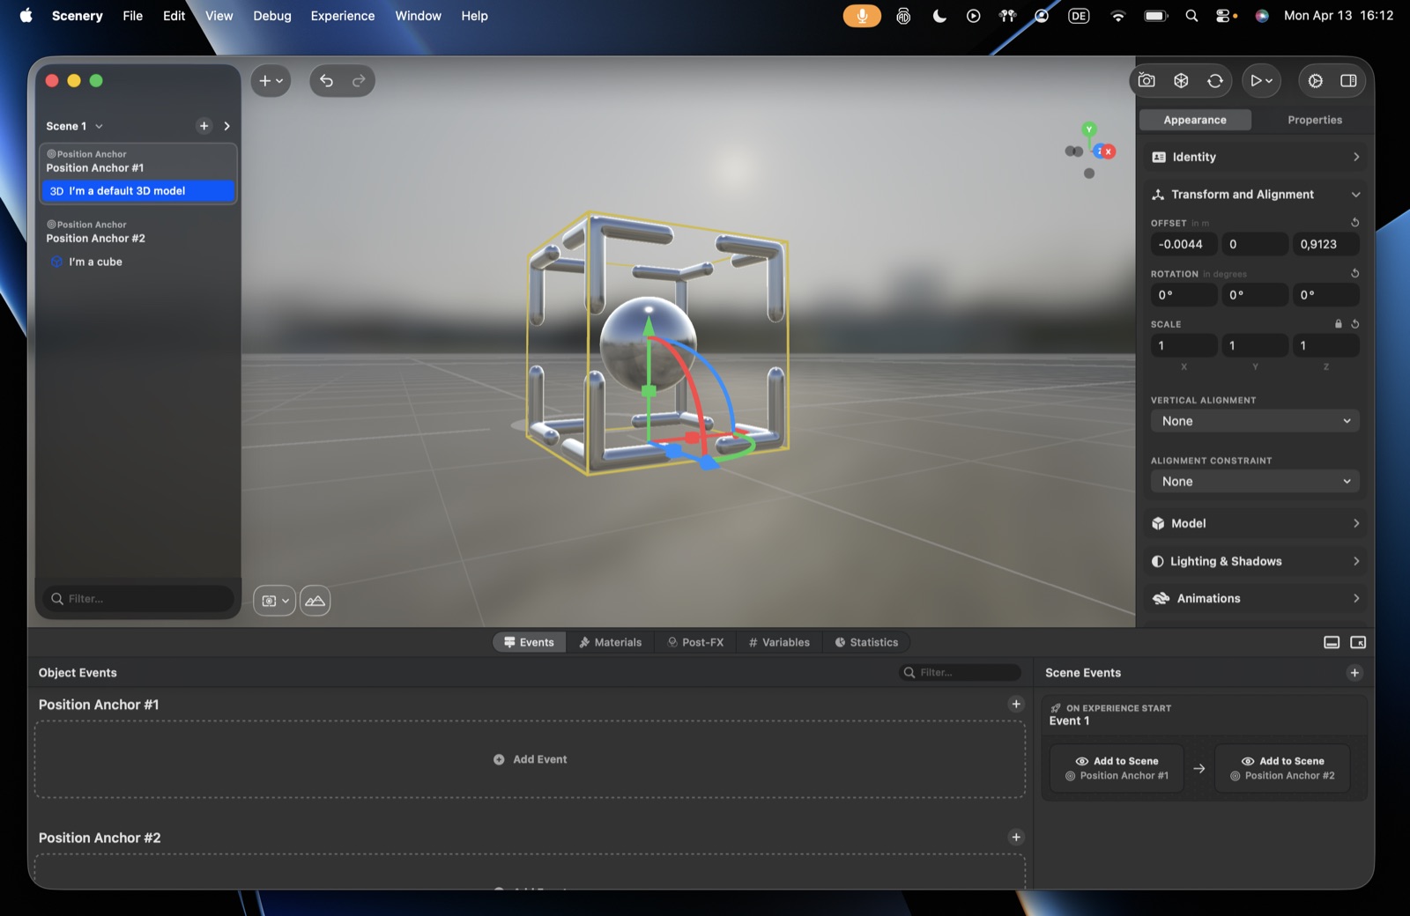
Task: Open the View menu
Action: 219,16
